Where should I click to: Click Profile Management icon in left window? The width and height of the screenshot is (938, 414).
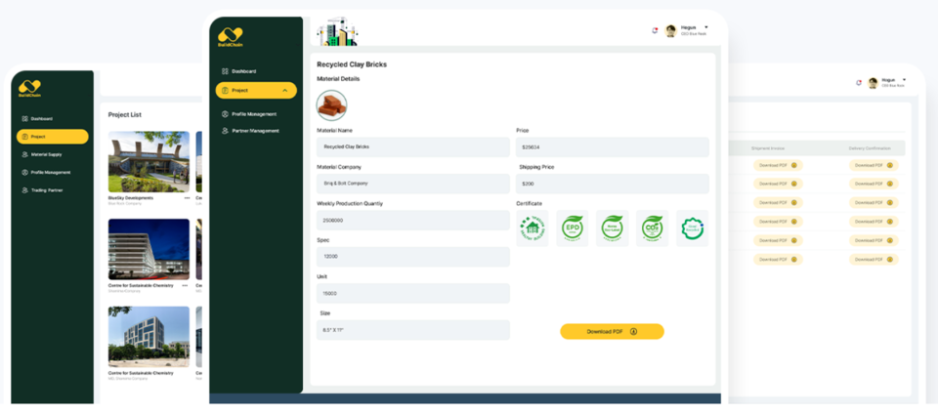tap(24, 173)
